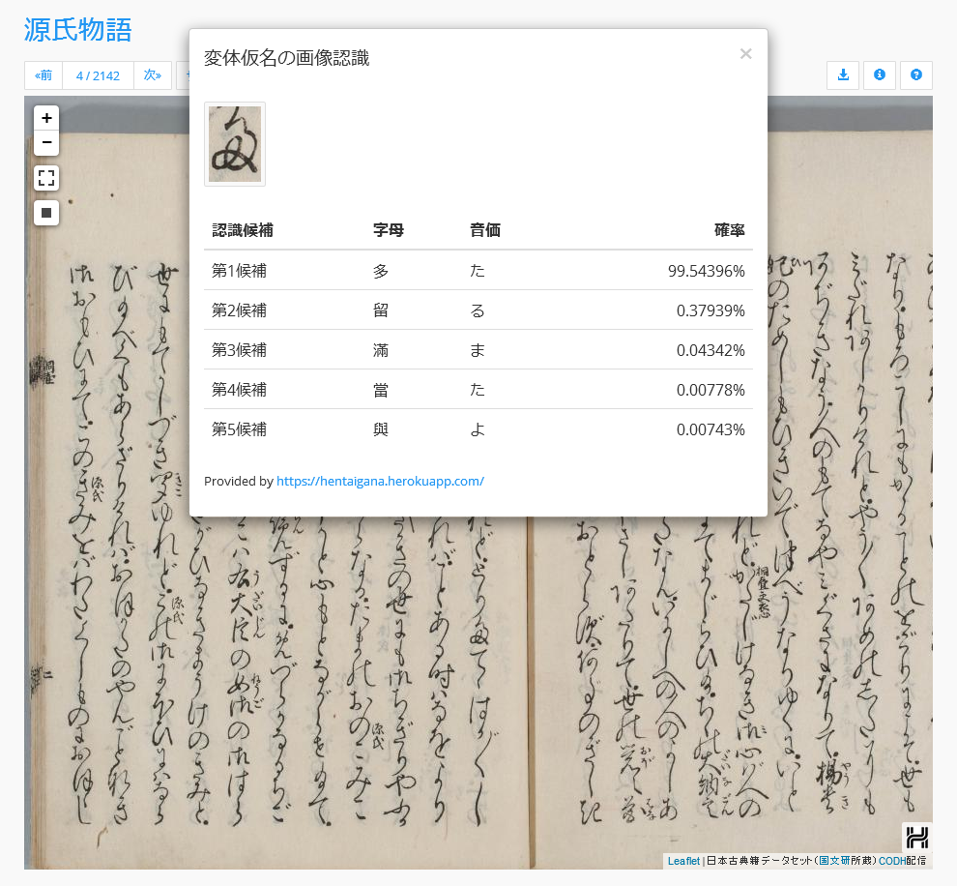Select the 0.04342% probability cell

click(x=710, y=350)
